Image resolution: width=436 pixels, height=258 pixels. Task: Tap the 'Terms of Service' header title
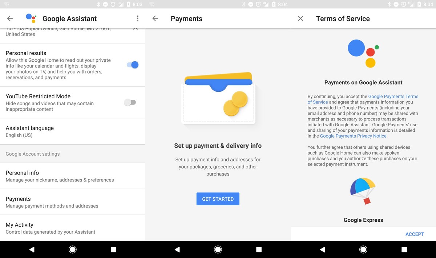click(x=343, y=19)
